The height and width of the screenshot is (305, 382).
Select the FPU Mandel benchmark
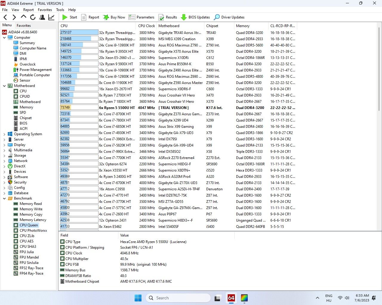29,257
